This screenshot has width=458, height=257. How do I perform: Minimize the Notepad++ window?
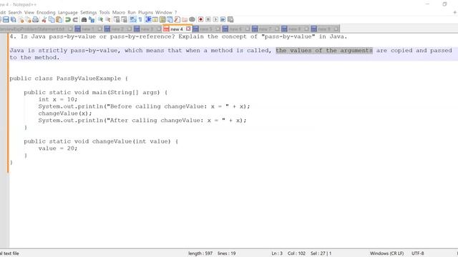428,4
